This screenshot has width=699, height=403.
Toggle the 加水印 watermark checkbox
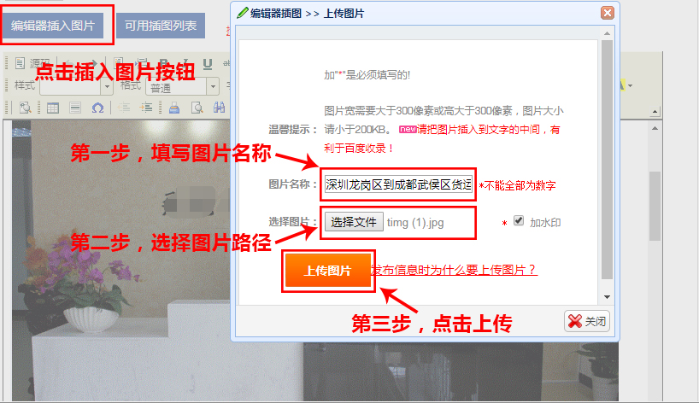(518, 220)
